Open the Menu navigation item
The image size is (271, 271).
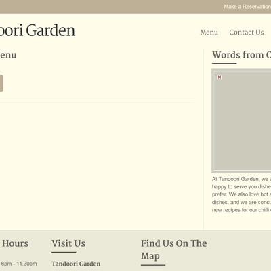209,33
